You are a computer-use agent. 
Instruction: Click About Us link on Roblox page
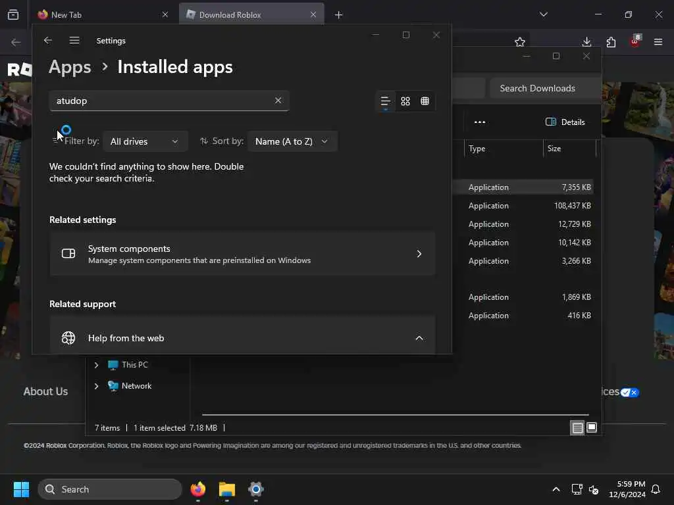pyautogui.click(x=45, y=392)
